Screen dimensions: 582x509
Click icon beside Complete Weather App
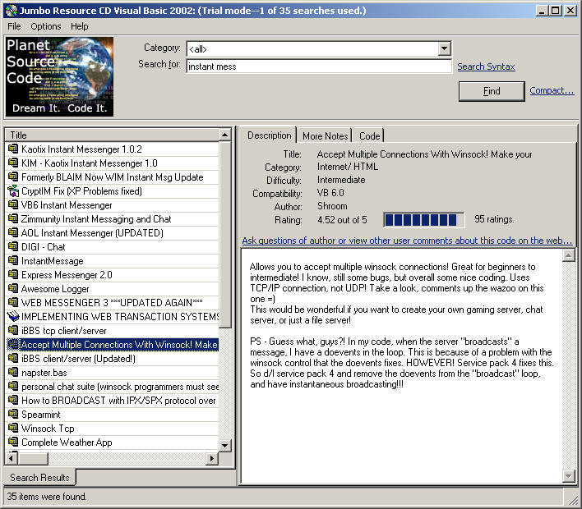(13, 442)
